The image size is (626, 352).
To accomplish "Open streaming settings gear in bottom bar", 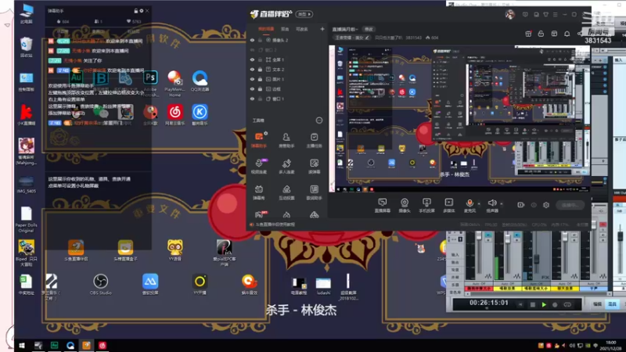I will (546, 205).
